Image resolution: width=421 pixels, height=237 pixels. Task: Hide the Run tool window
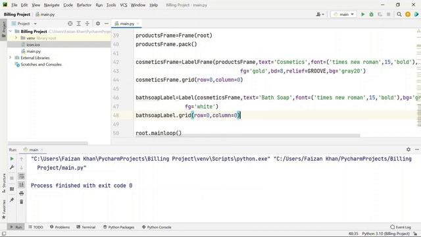tap(417, 149)
